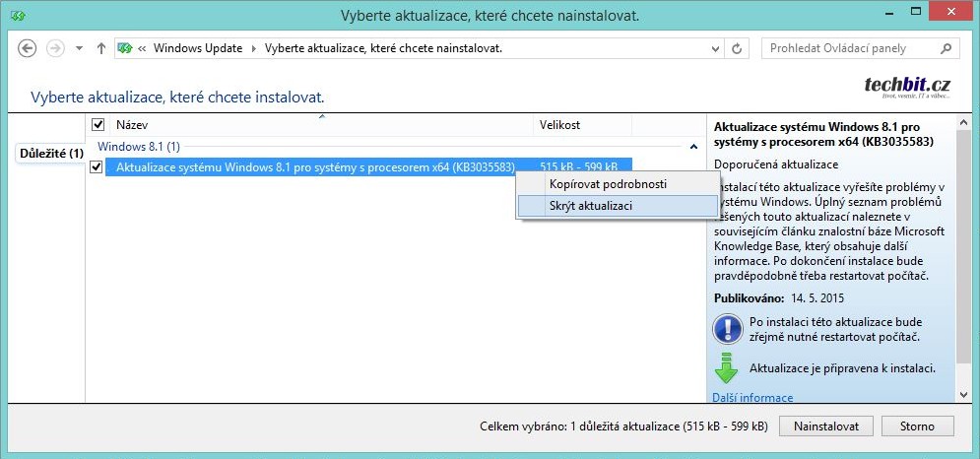Collapse the Windows 8.1 (1) group chevron
980x459 pixels.
pos(693,147)
